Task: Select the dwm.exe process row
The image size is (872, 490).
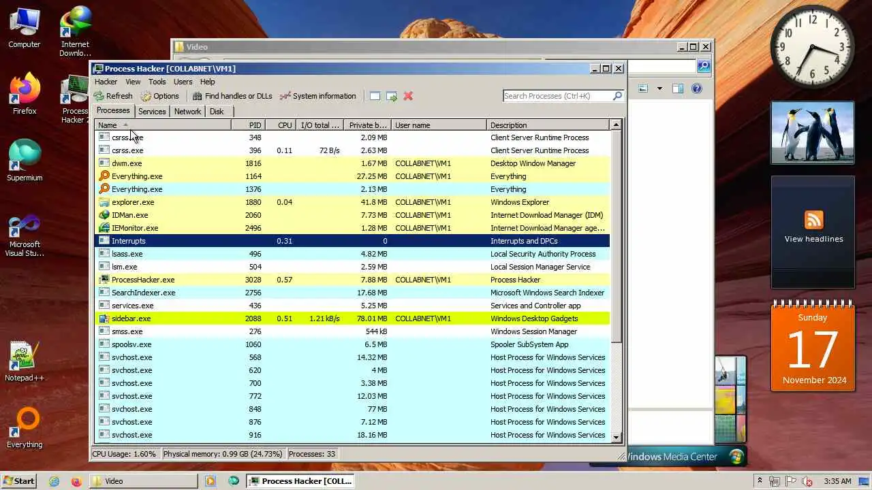Action: point(352,163)
